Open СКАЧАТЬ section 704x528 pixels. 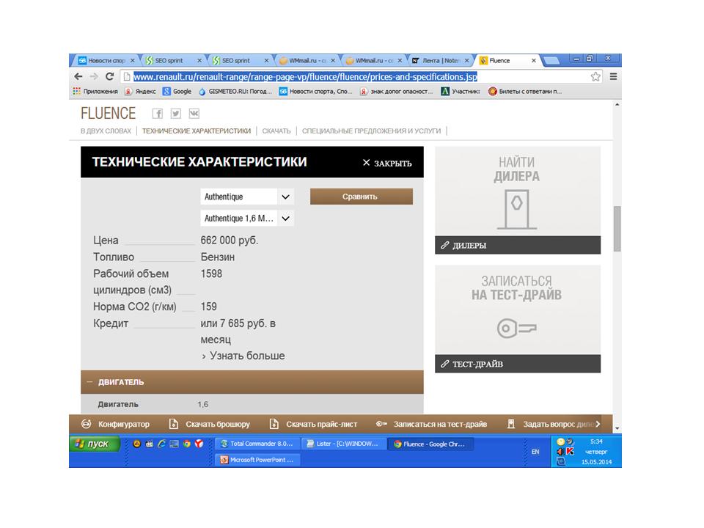click(x=276, y=131)
